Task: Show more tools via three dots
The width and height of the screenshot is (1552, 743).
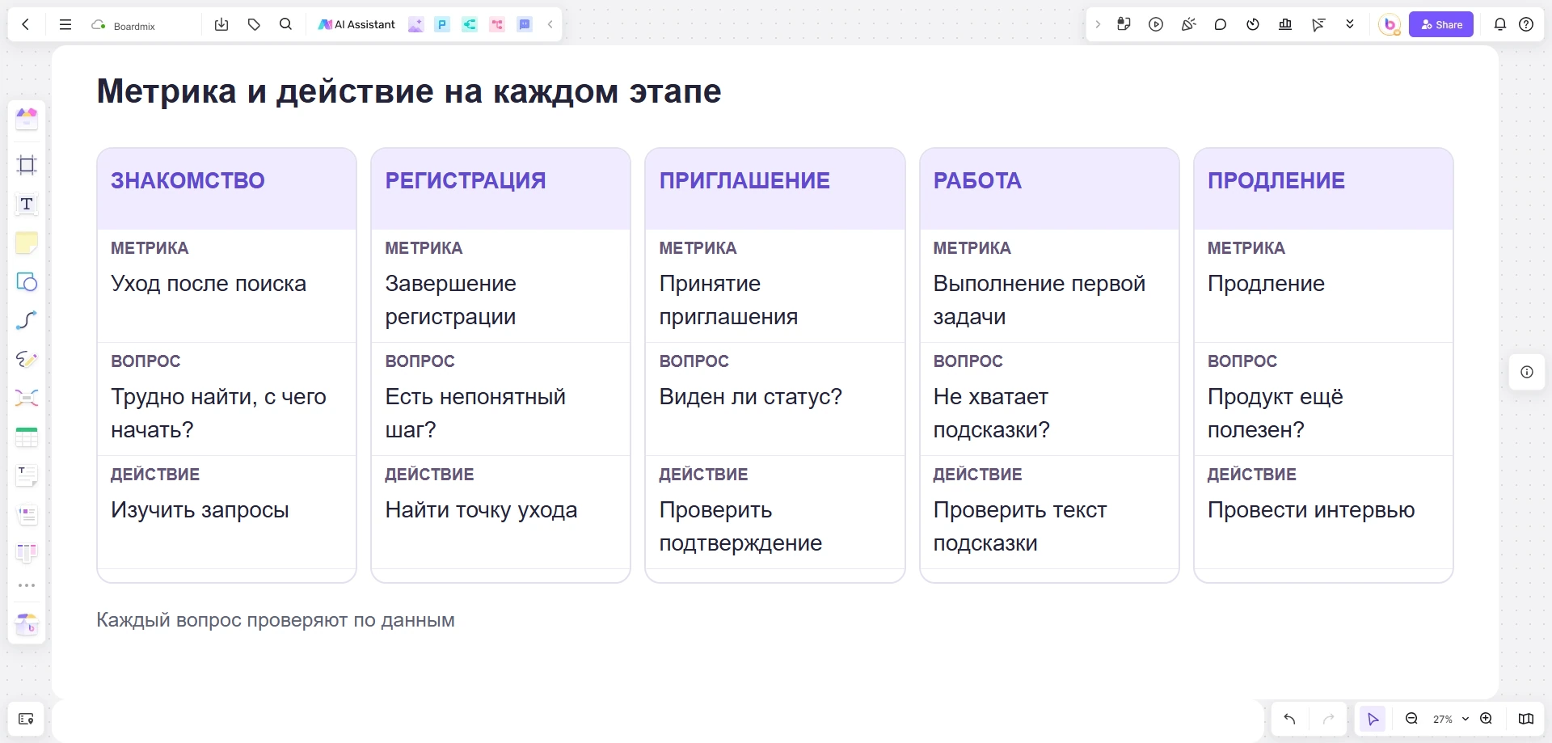Action: point(27,585)
